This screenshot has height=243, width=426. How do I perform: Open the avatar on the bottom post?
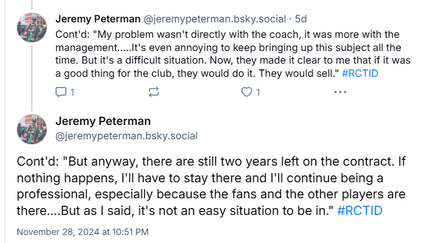(x=33, y=130)
